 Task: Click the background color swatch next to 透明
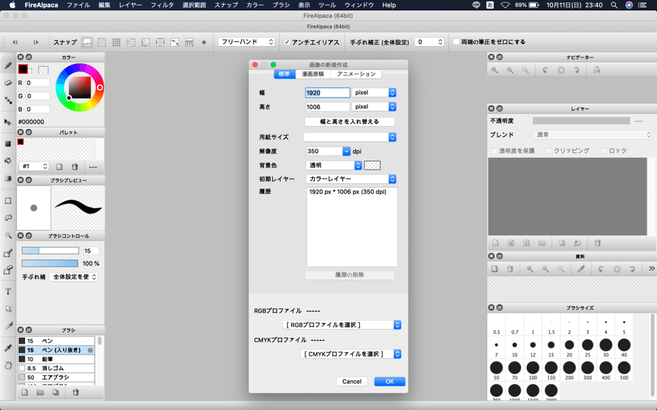tap(372, 165)
